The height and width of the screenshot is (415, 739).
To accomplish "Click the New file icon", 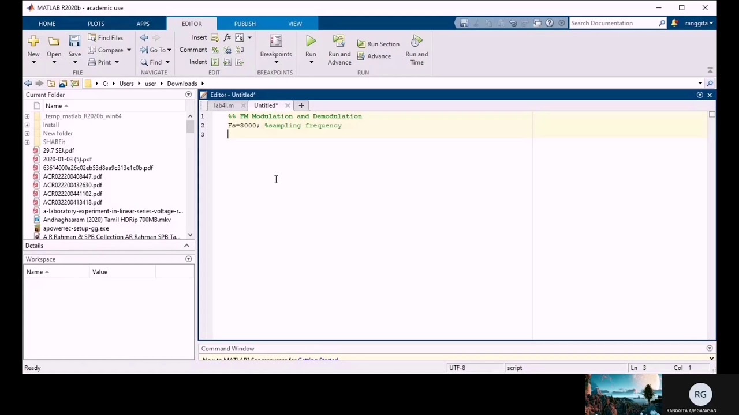I will (x=33, y=41).
